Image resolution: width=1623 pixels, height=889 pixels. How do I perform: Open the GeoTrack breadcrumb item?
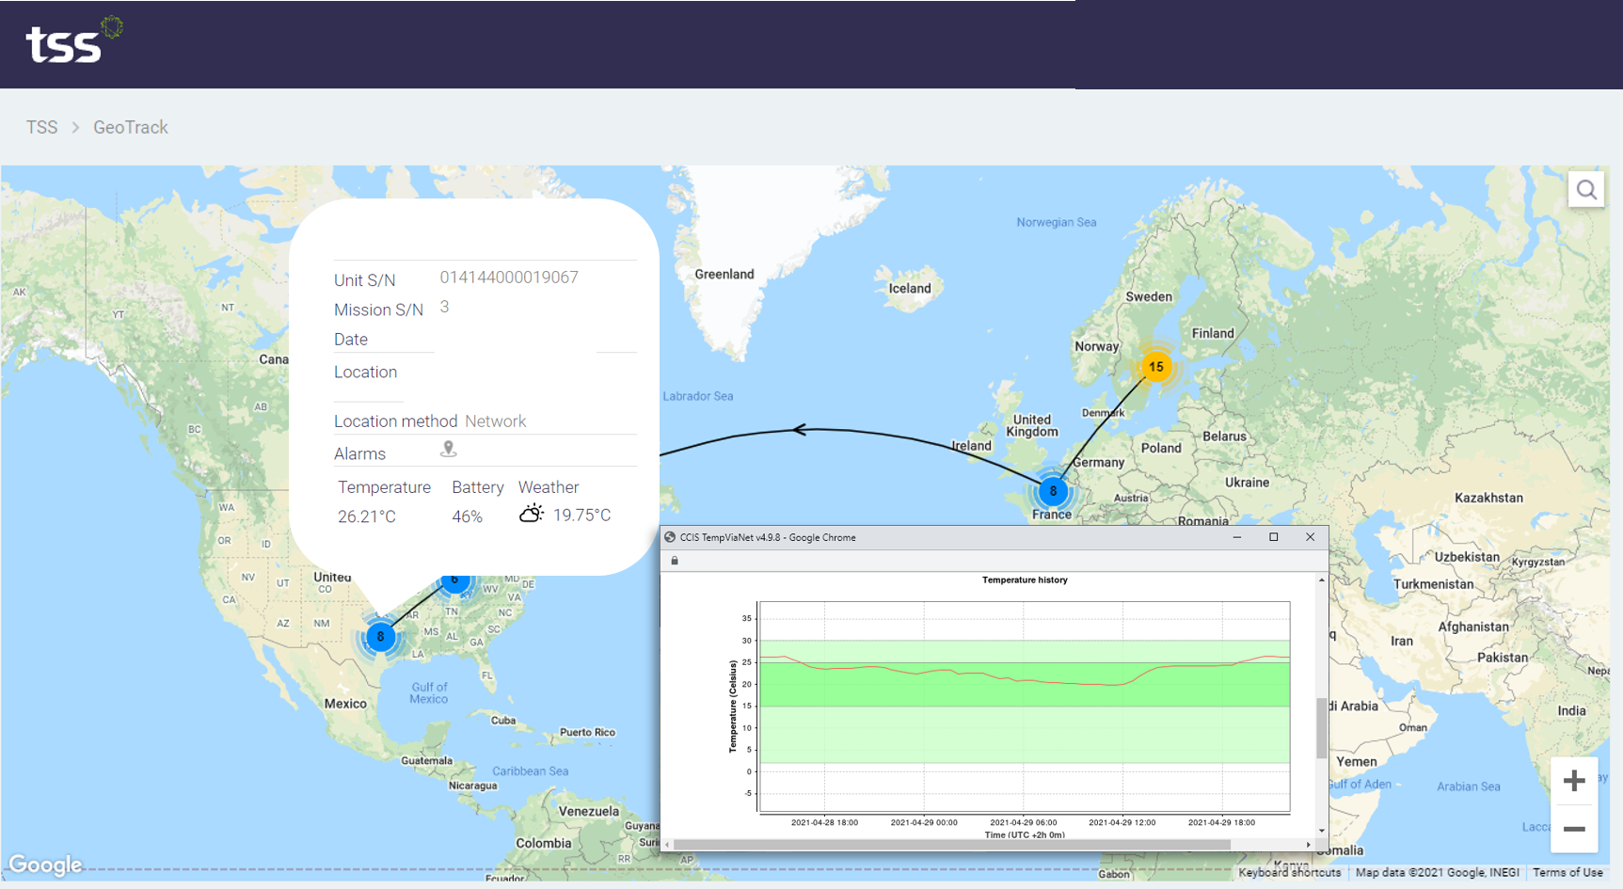[x=130, y=126]
